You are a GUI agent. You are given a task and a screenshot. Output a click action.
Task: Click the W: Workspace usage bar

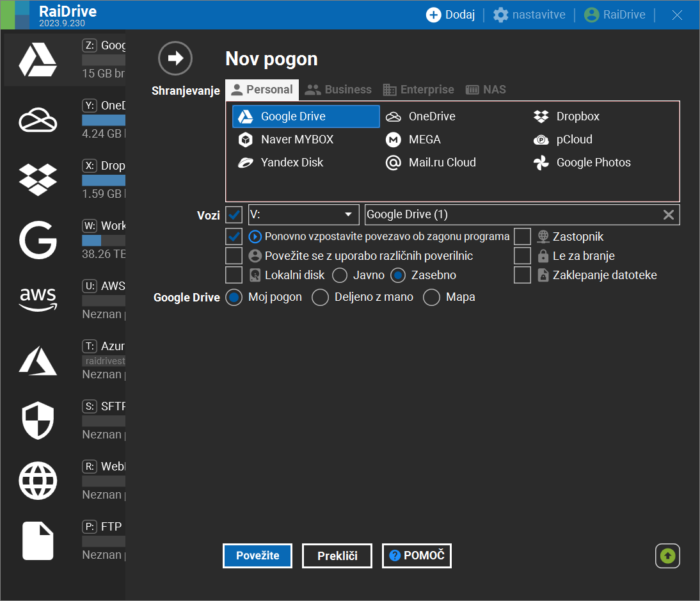coord(104,241)
